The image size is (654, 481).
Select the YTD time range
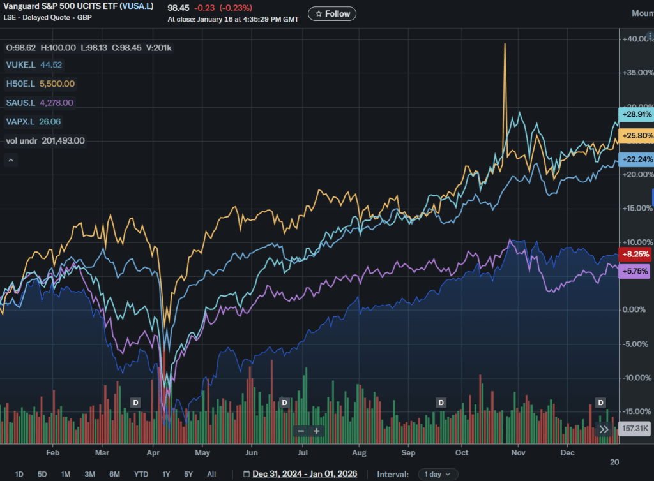pos(141,474)
